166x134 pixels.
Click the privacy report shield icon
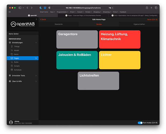pos(50,8)
